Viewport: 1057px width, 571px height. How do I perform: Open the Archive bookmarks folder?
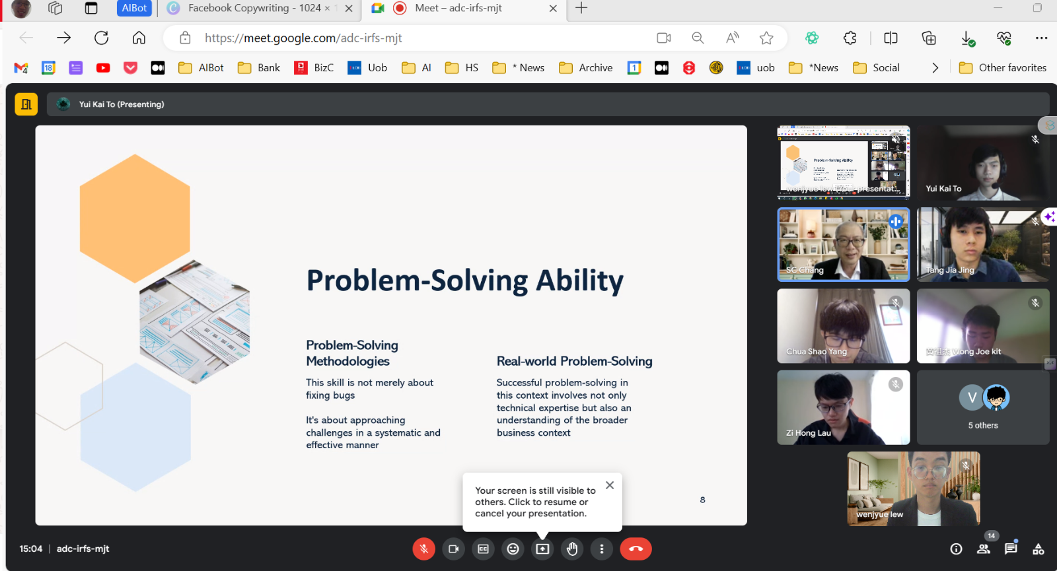click(586, 67)
